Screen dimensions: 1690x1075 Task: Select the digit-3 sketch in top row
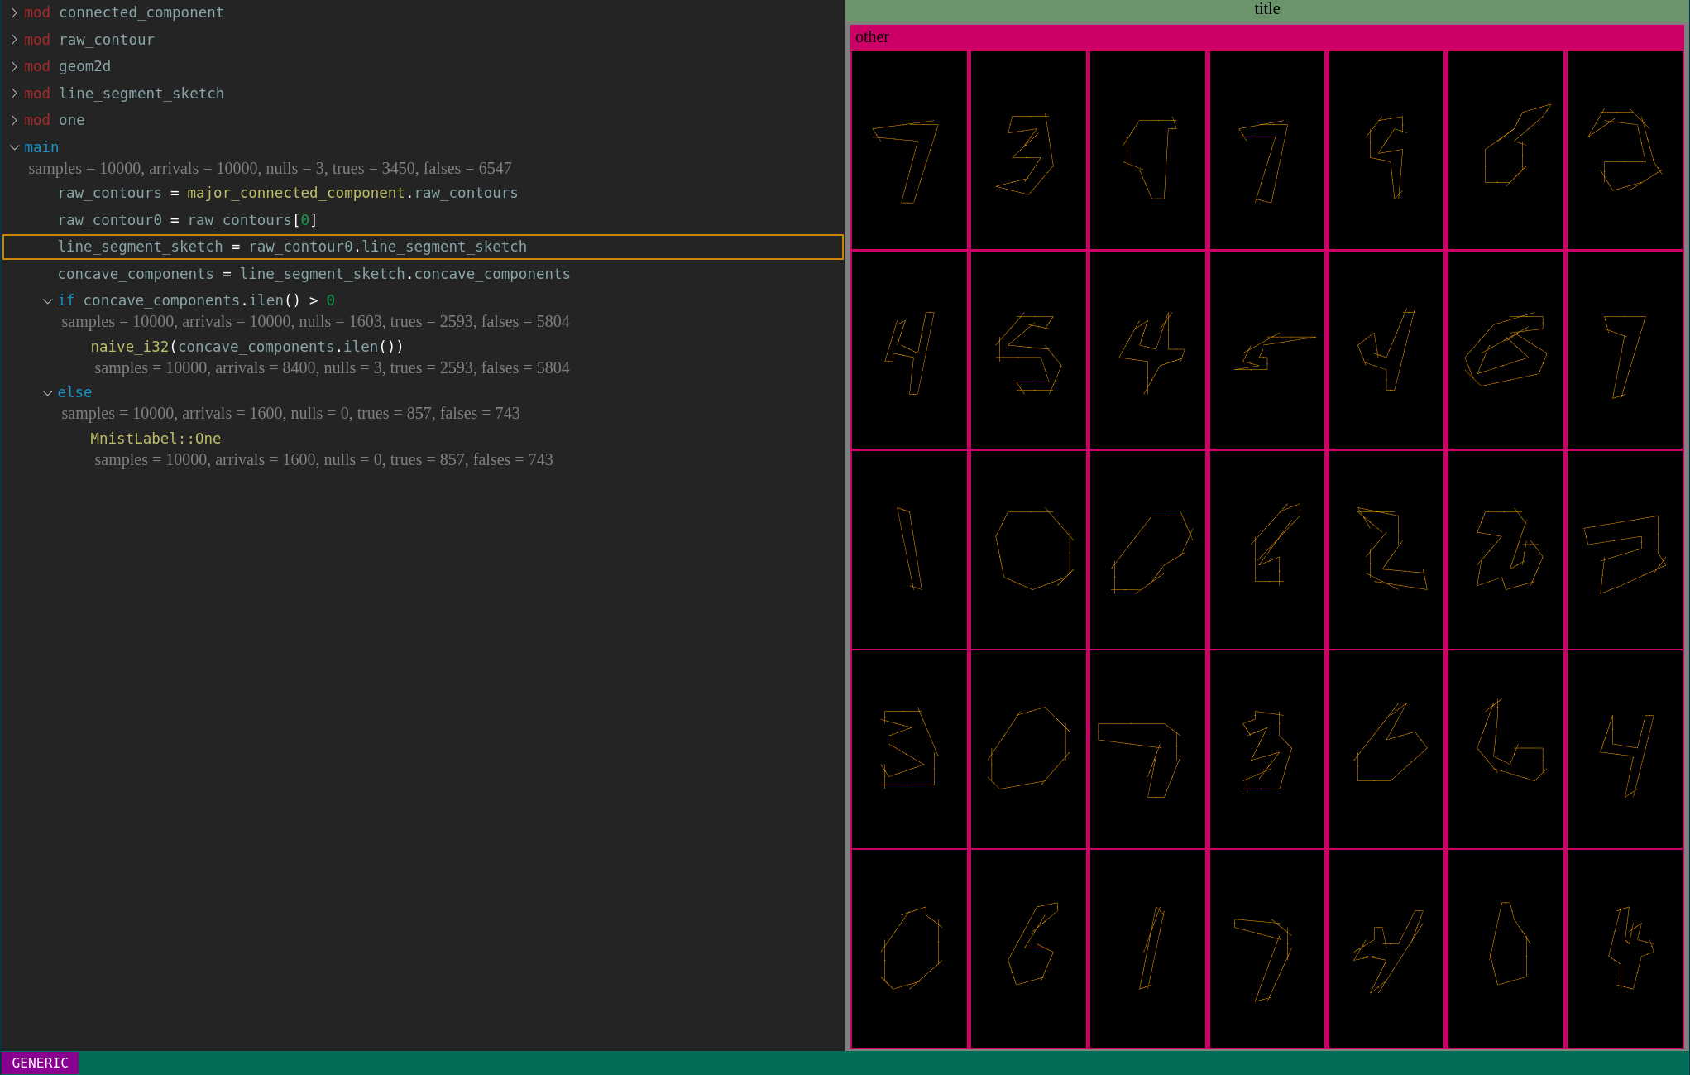coord(1028,151)
